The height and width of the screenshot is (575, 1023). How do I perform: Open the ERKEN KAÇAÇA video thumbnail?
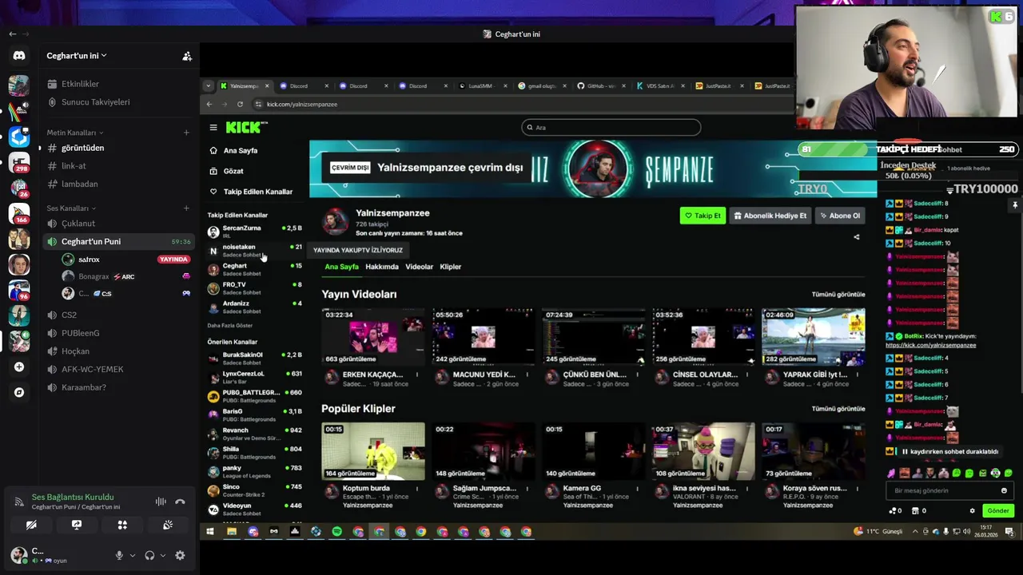373,337
